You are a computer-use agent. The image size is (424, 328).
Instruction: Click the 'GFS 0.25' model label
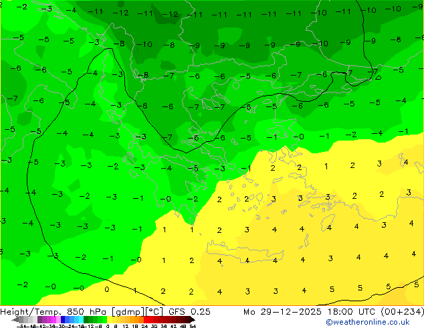point(189,311)
